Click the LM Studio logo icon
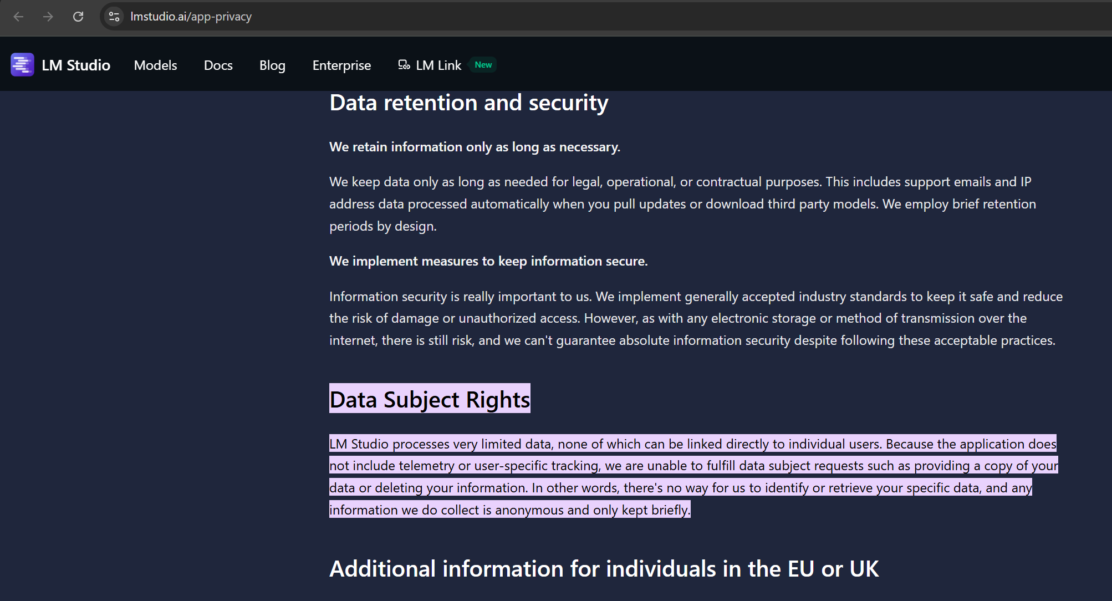1112x601 pixels. (22, 65)
